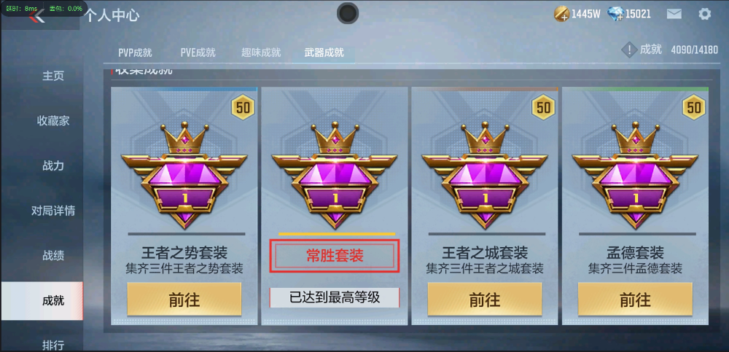Open 对局详情 in the sidebar
This screenshot has height=352, width=729.
pos(53,211)
